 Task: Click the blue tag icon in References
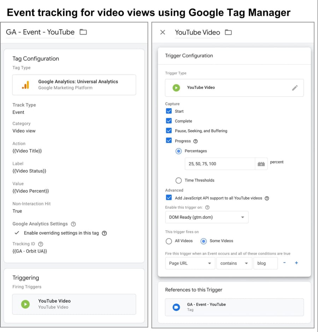pyautogui.click(x=176, y=307)
